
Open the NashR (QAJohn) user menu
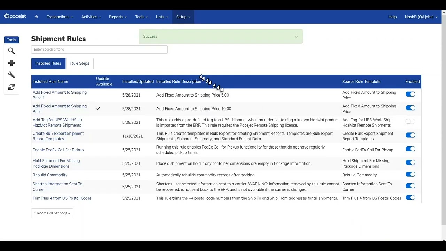click(x=421, y=17)
